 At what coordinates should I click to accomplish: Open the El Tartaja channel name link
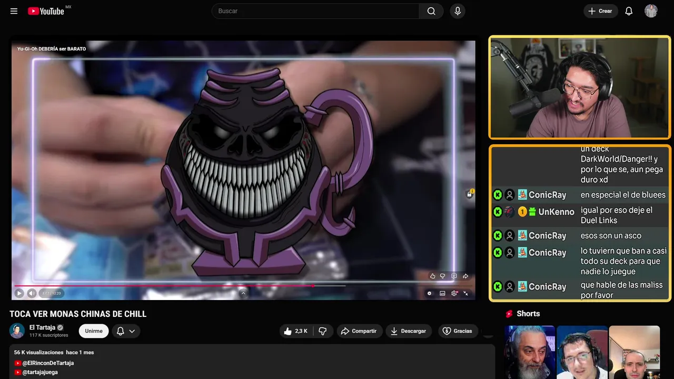42,327
